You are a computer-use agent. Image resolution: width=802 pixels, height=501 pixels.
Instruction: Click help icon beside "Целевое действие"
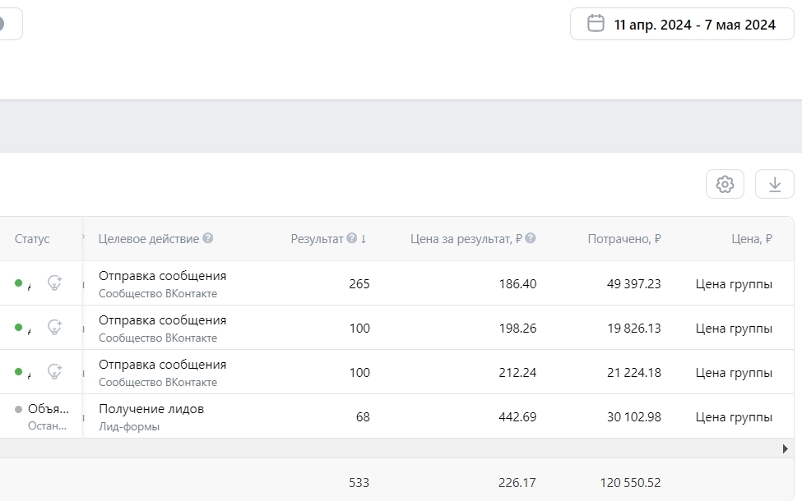208,238
